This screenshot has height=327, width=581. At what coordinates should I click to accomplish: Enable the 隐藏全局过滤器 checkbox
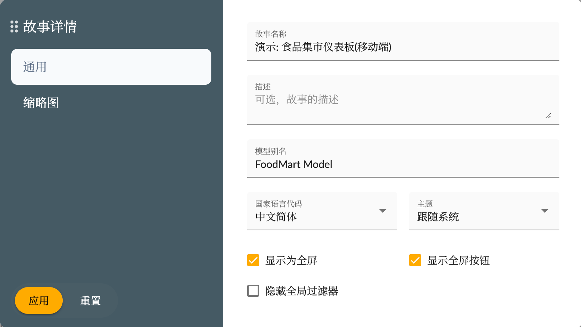click(x=253, y=291)
